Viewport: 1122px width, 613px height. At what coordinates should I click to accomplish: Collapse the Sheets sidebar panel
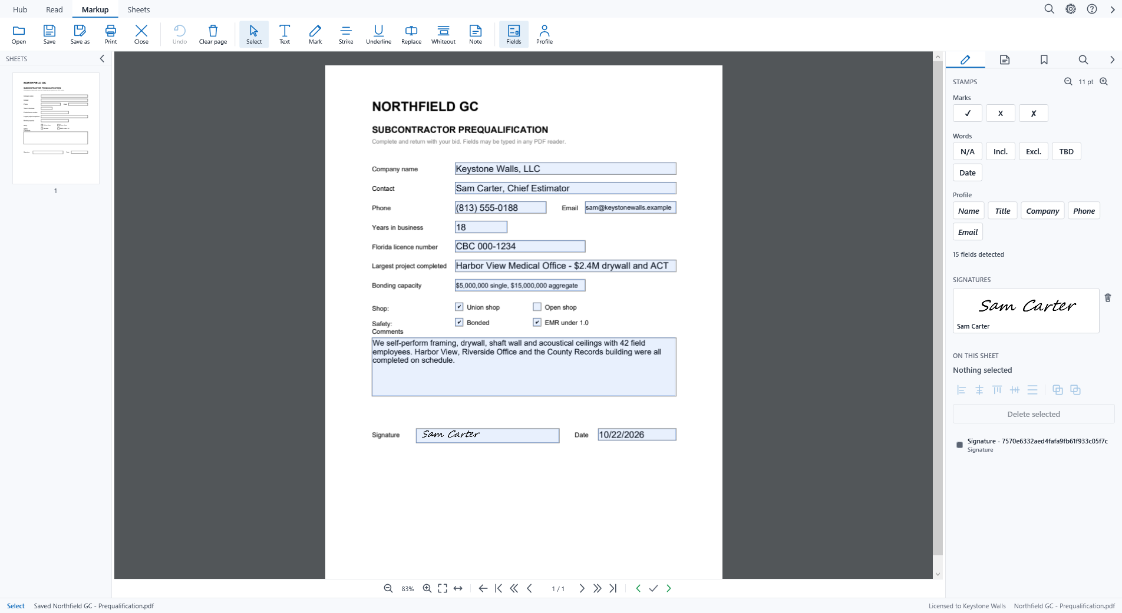point(102,59)
